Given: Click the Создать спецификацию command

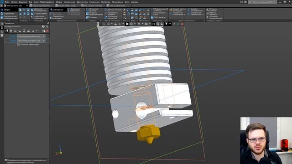Looking at the screenshot, I should [196, 10].
